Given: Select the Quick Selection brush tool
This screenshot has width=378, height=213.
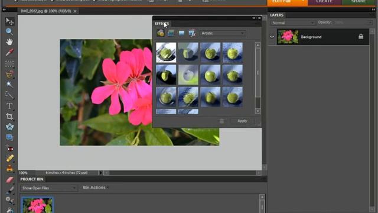Looking at the screenshot, I should (x=9, y=95).
